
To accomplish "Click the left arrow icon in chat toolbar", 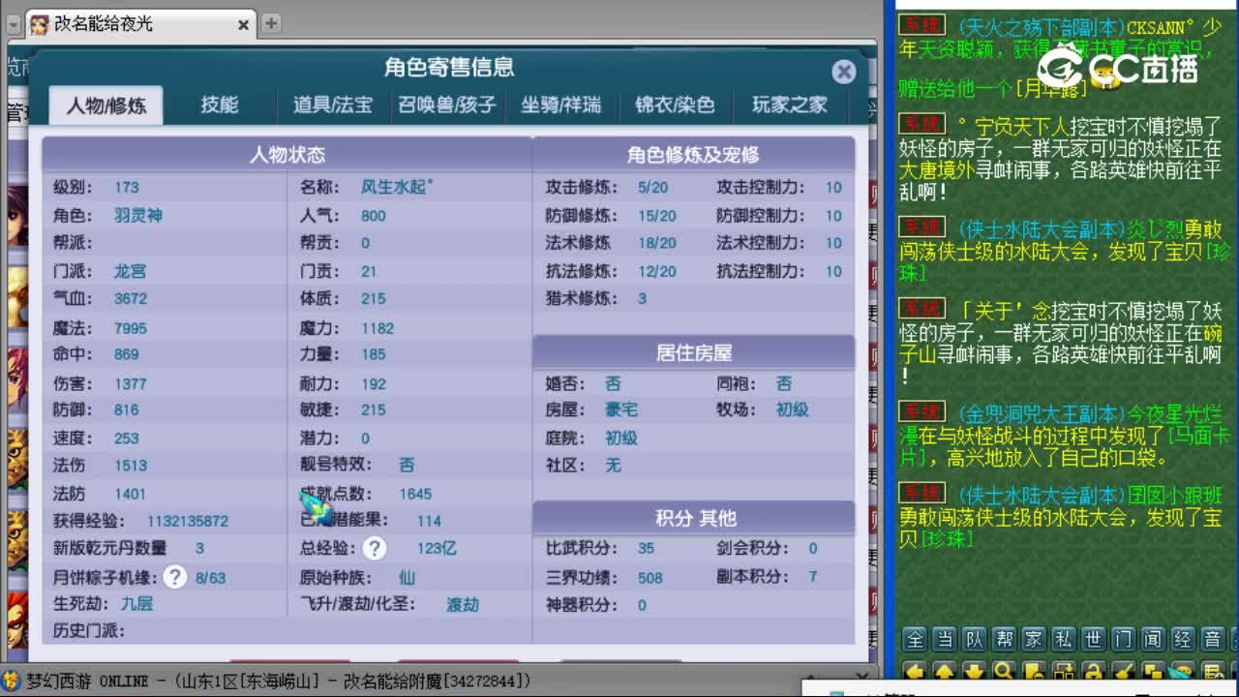I will [915, 670].
